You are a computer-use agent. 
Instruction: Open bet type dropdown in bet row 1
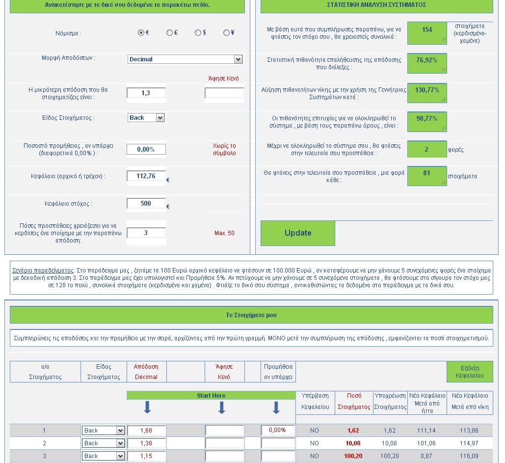(x=103, y=431)
